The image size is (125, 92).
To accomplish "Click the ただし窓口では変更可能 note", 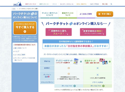I will [97, 78].
